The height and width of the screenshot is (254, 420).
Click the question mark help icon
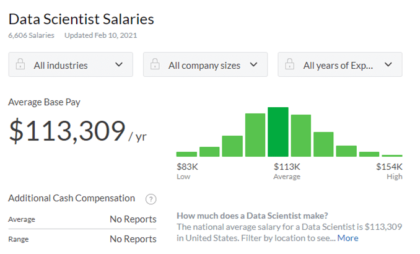[150, 199]
